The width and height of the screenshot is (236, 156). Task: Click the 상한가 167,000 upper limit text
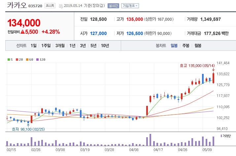pos(159,19)
